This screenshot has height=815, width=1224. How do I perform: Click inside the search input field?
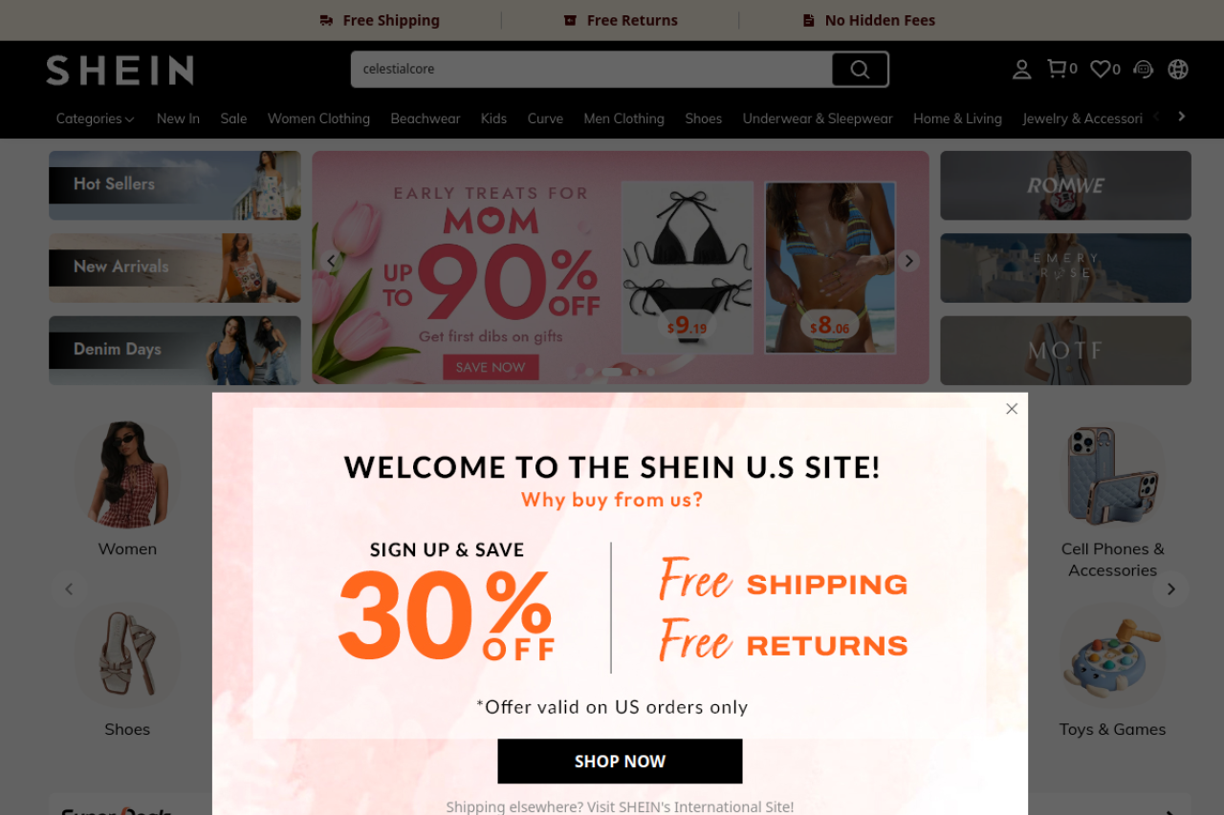591,69
